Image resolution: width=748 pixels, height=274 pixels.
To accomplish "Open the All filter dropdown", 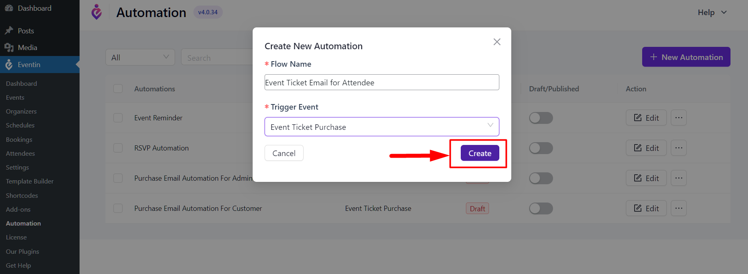I will click(140, 57).
